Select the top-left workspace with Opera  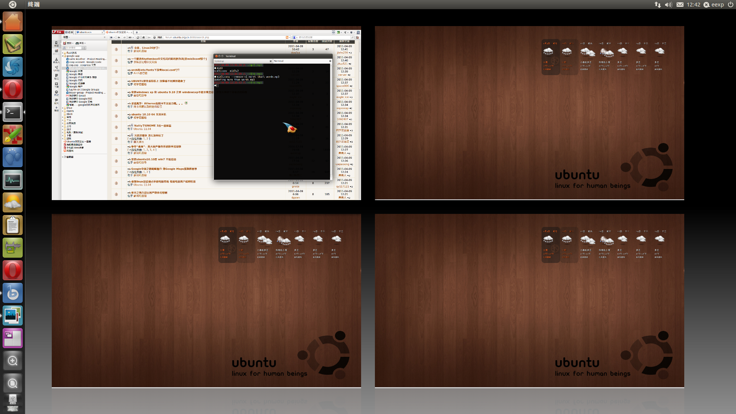tap(206, 113)
